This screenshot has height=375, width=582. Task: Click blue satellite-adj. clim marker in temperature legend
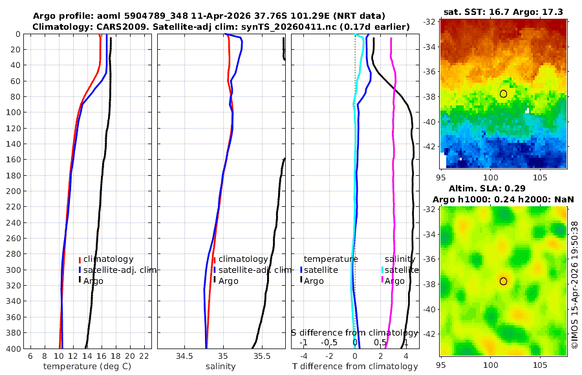80,270
